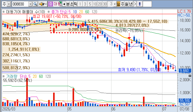Screen dimensions: 193x112
Task: Select the pink 5-day price MA label
Action: [69, 12]
